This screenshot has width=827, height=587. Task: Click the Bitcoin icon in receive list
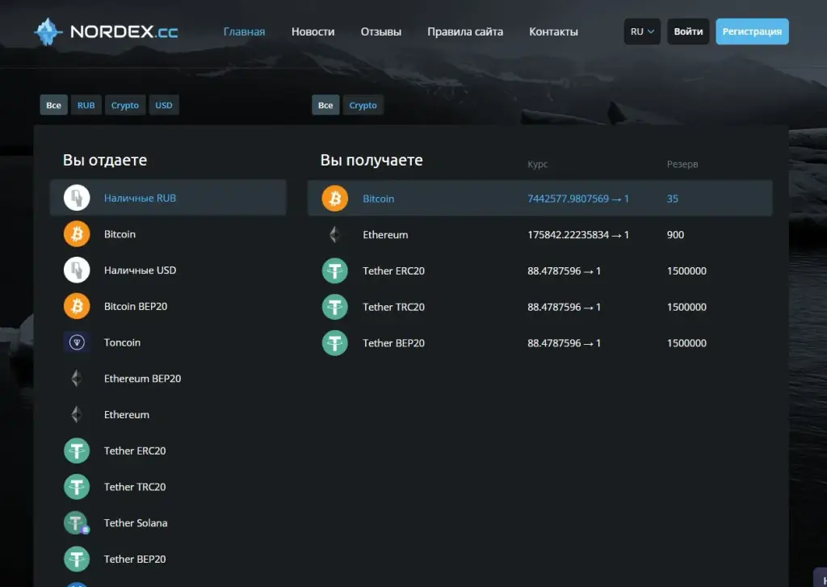(x=335, y=199)
